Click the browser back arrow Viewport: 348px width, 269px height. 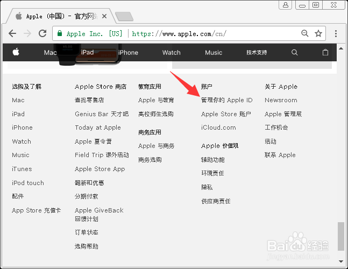[x=12, y=33]
